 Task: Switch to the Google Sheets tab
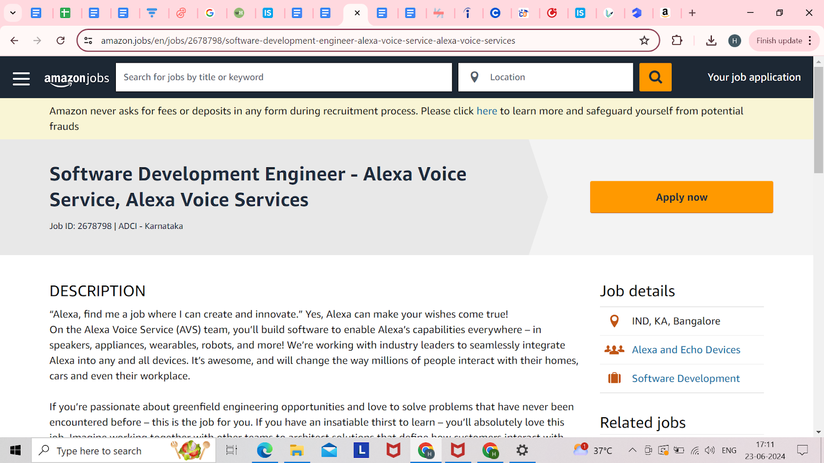tap(65, 13)
